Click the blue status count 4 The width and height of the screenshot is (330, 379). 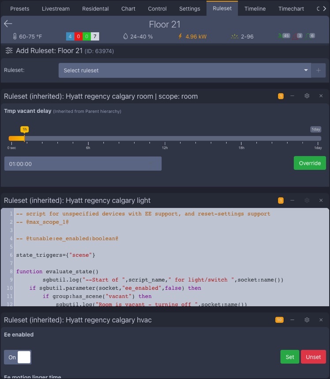pos(70,37)
